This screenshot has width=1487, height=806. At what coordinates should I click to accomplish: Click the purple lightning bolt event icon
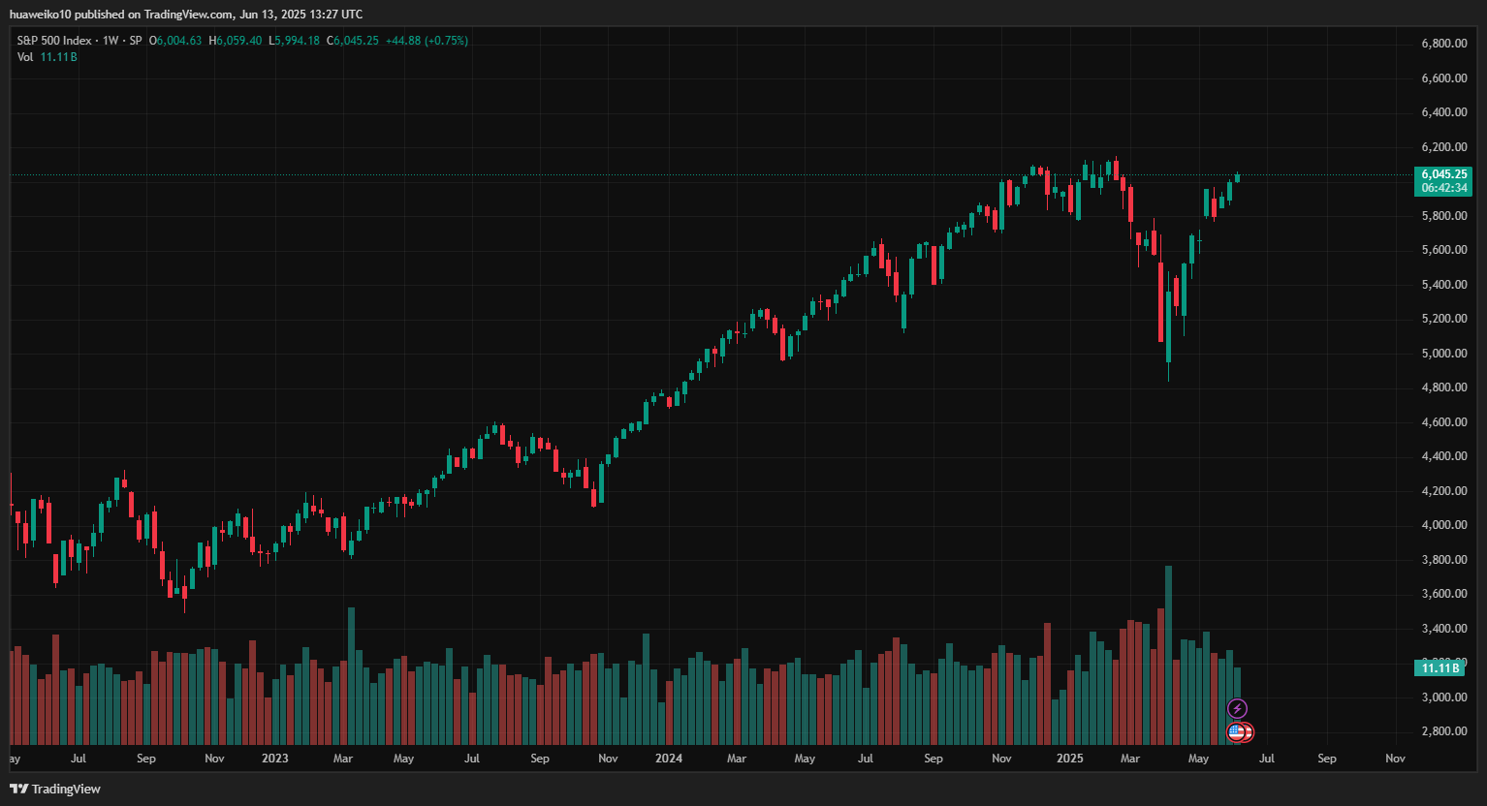point(1237,709)
